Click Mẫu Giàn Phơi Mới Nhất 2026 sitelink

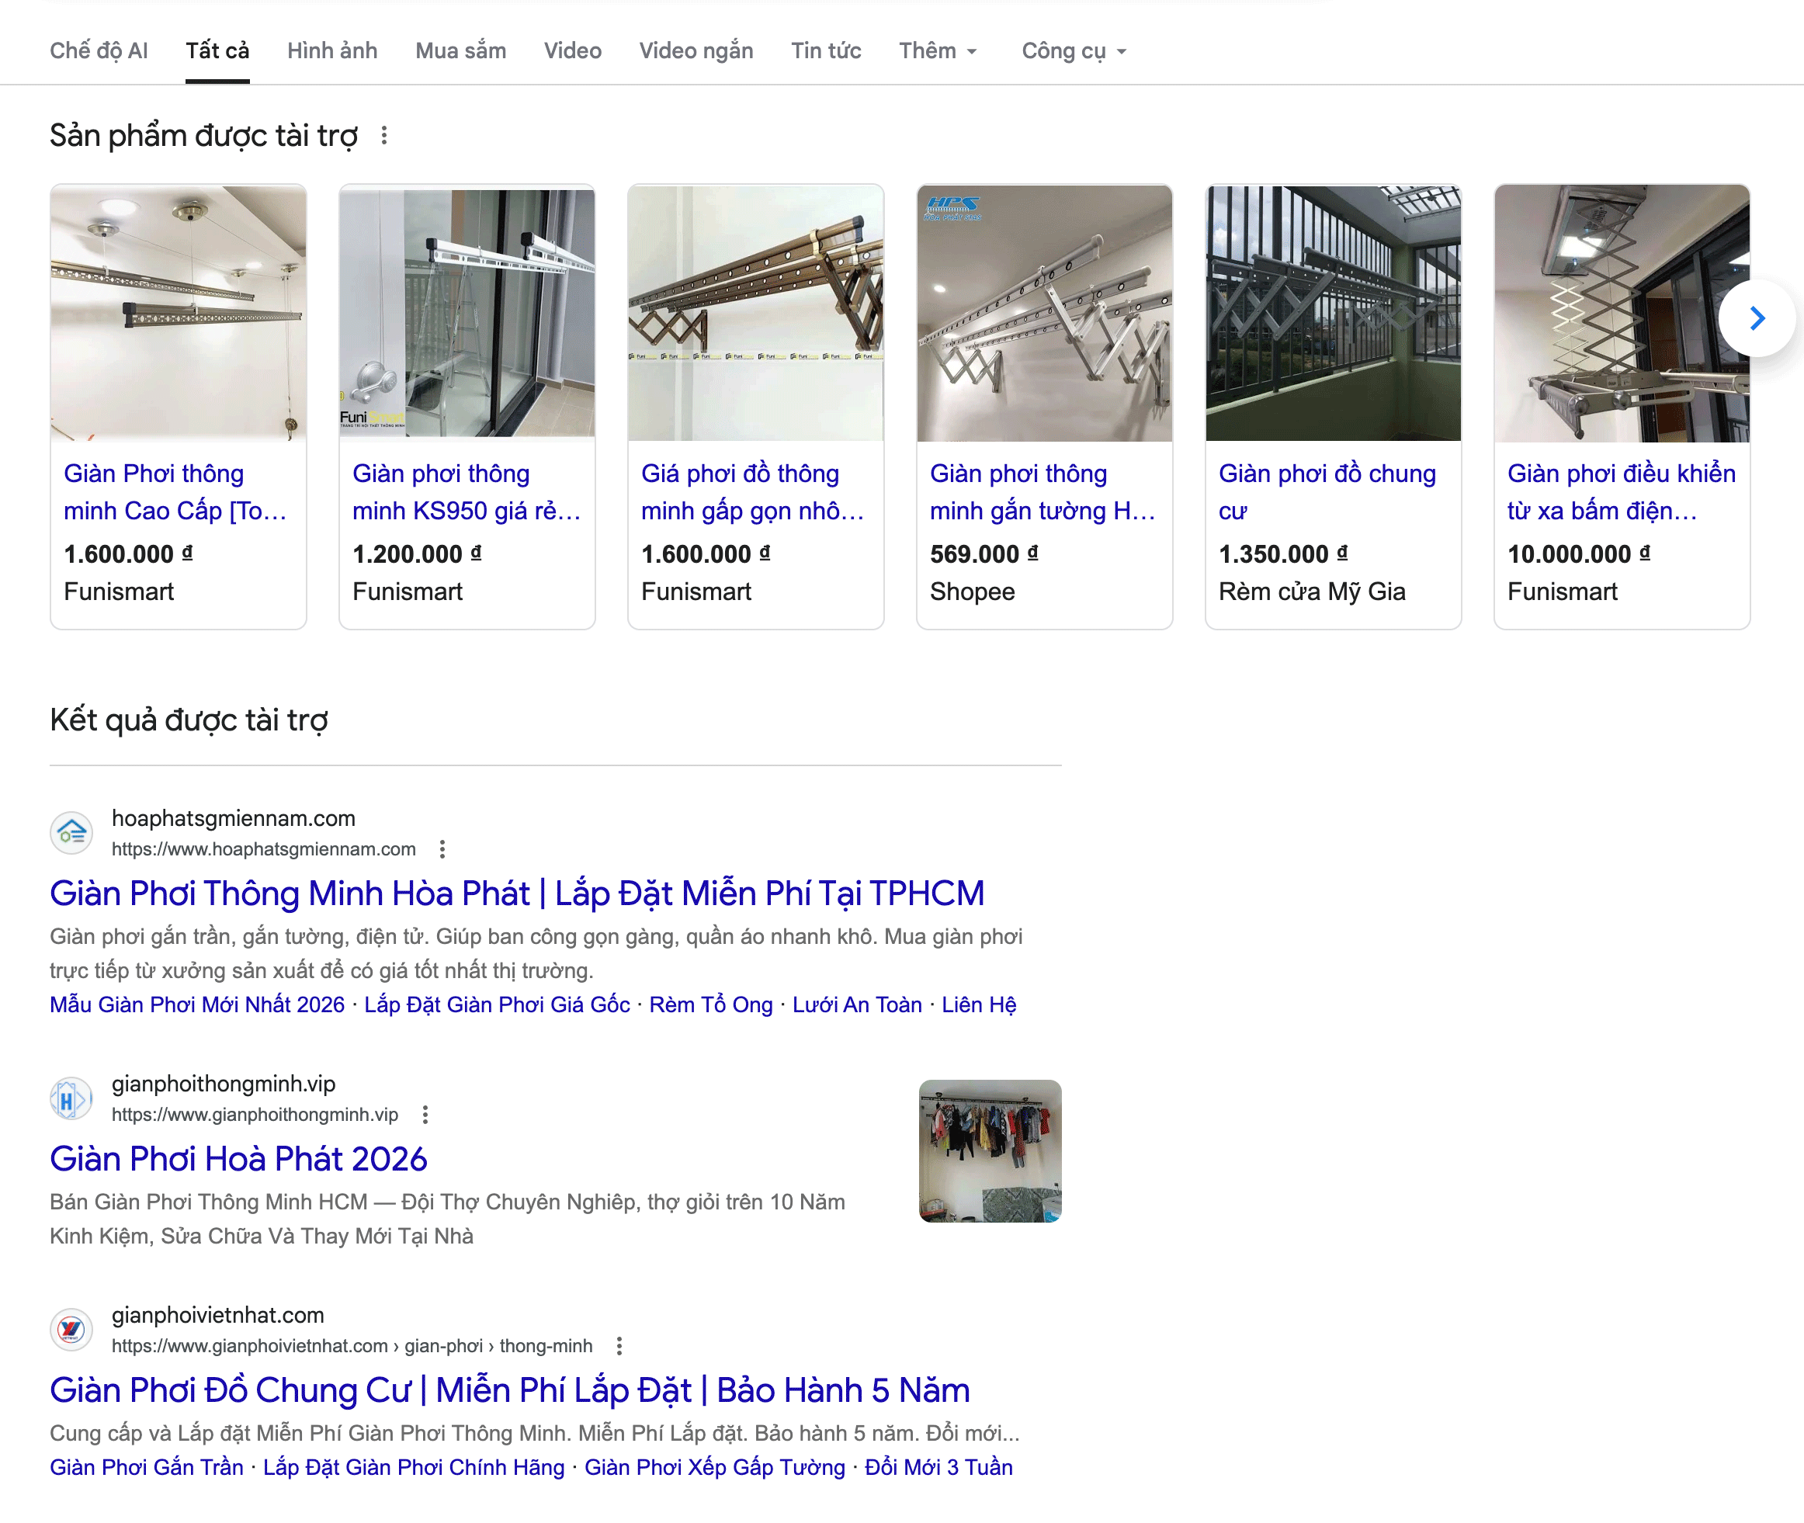point(197,1005)
